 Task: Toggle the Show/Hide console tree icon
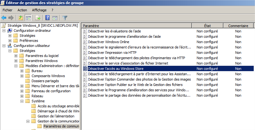point(28,18)
